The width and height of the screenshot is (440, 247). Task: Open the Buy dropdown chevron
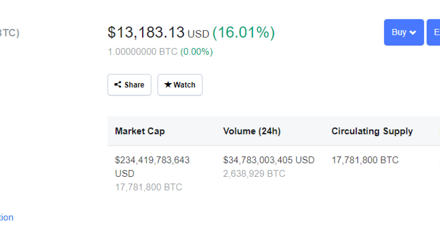[413, 33]
